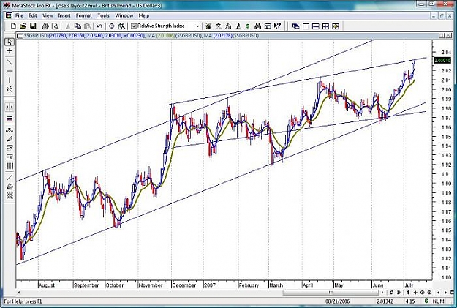Select the vertical cycle lines tool
This screenshot has width=457, height=308.
pos(10,166)
